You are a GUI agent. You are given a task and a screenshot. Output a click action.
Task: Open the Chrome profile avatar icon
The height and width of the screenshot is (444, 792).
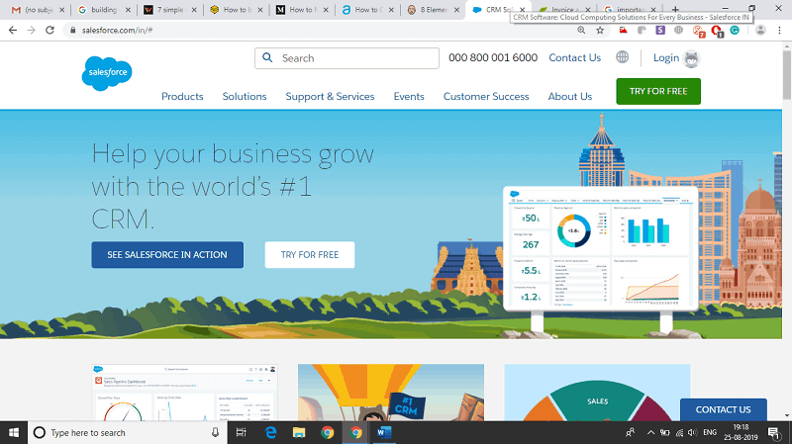point(760,31)
